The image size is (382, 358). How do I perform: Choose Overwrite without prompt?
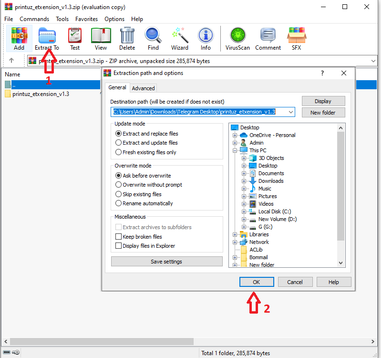pyautogui.click(x=118, y=185)
